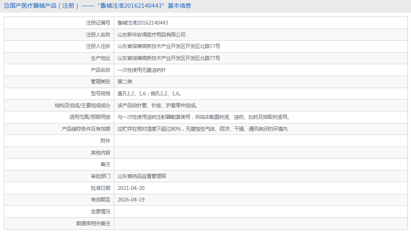Click the 产品名称 label
411x233 pixels.
(100, 70)
